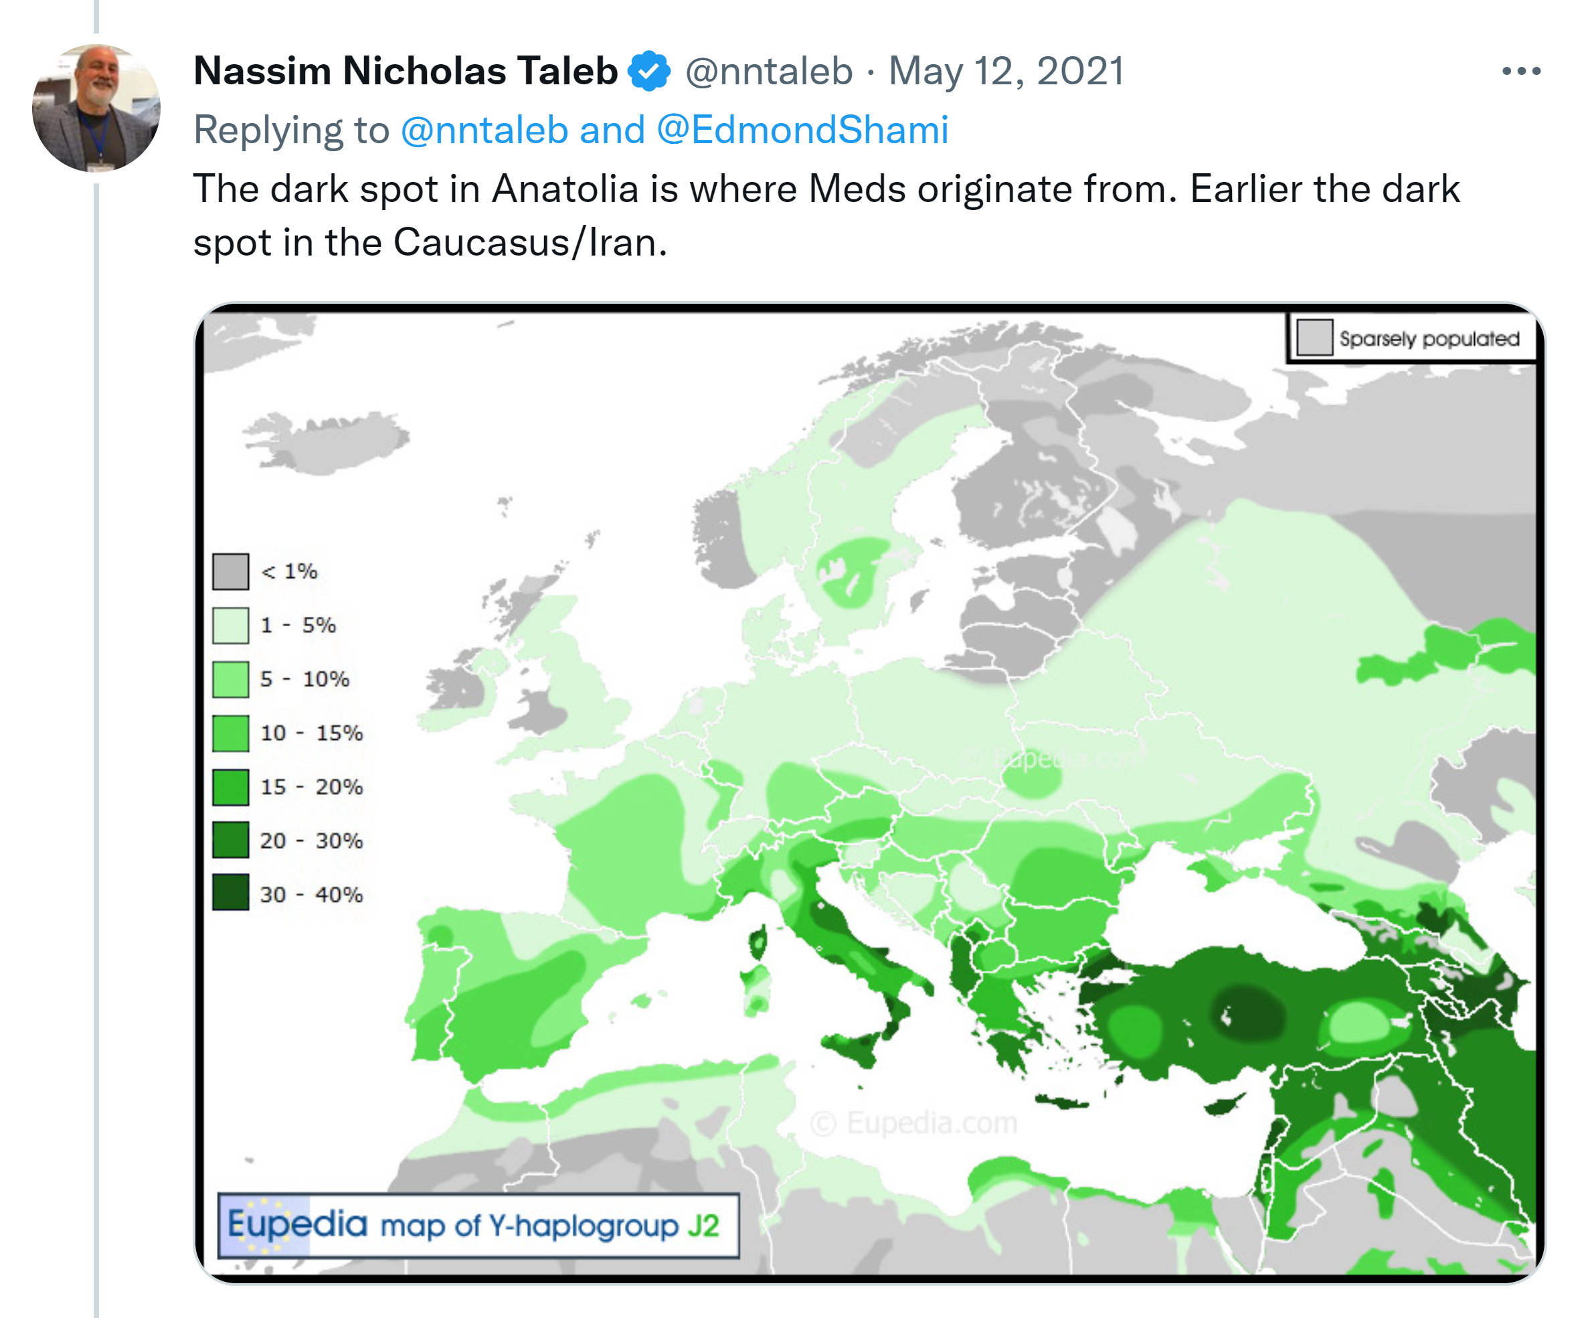Click the '1 - 5%' legend swatch
Viewport: 1588px width, 1318px height.
(231, 626)
